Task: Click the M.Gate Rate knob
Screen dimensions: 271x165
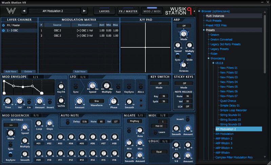Action: coord(140,130)
